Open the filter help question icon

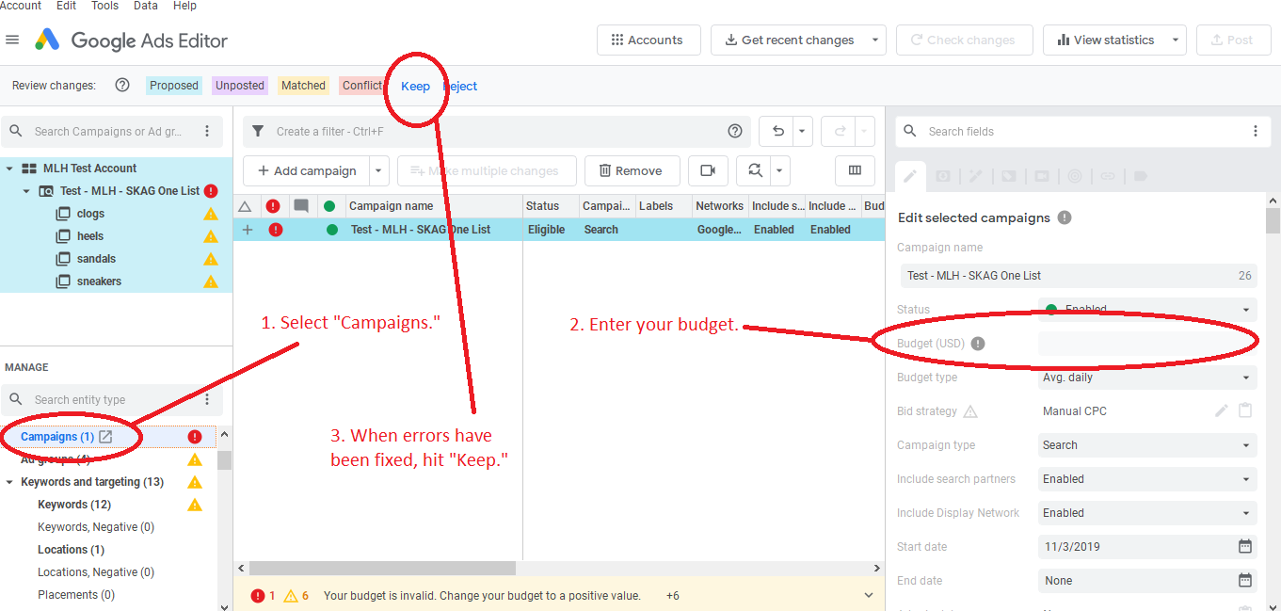tap(735, 132)
